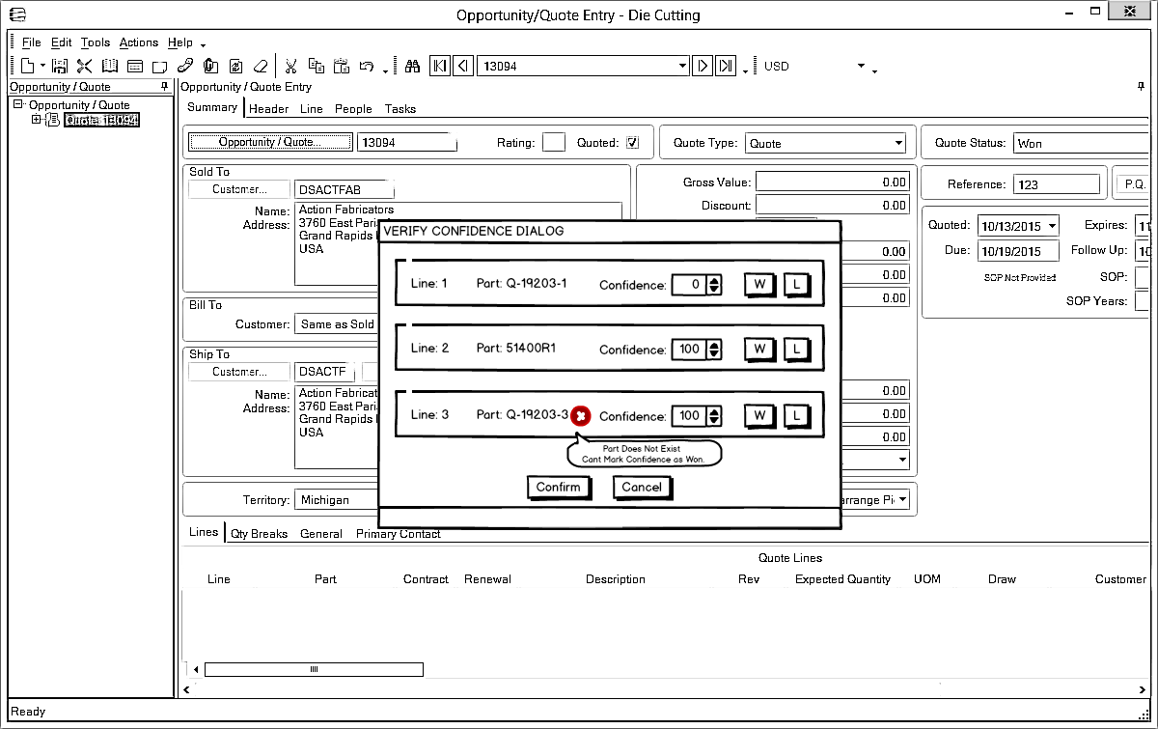Click the Undo arrow icon

pos(366,67)
